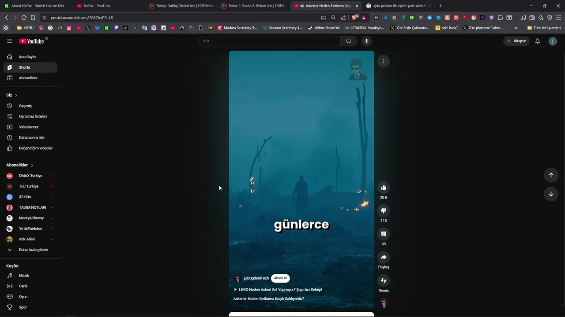Click the address bar URL
565x317 pixels.
pyautogui.click(x=82, y=18)
